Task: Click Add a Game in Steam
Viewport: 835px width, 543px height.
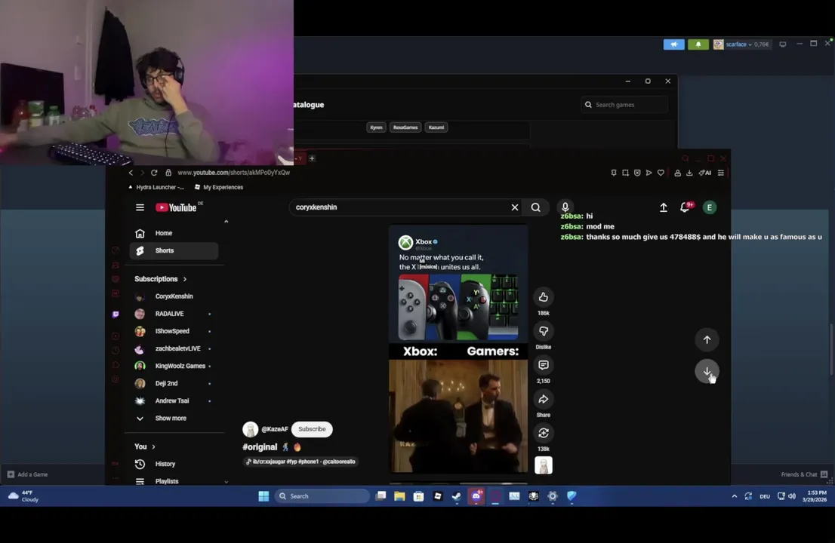Action: pyautogui.click(x=28, y=474)
